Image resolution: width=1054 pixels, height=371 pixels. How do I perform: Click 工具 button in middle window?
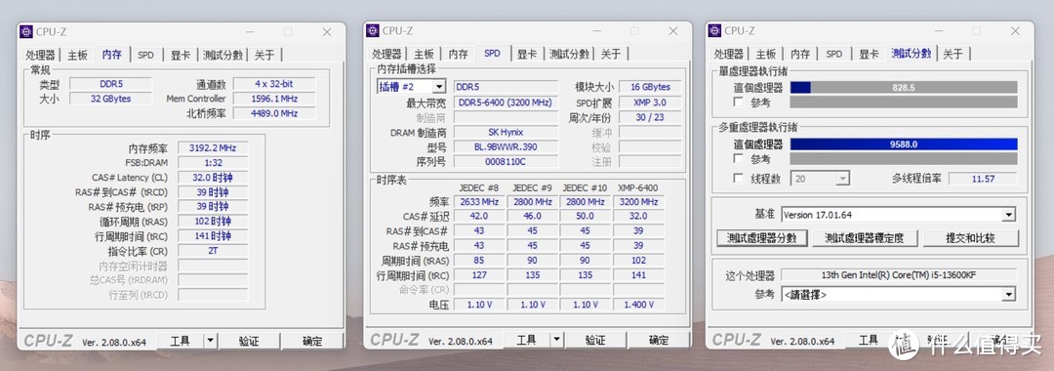point(526,340)
